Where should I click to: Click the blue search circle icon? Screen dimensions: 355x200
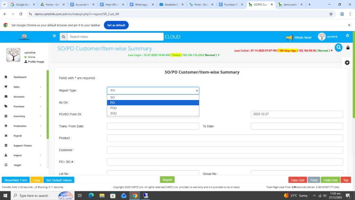(339, 48)
